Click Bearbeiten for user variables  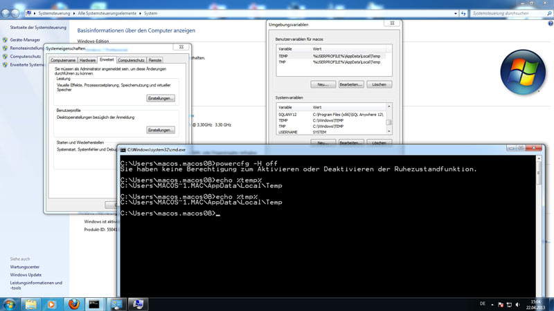click(350, 84)
